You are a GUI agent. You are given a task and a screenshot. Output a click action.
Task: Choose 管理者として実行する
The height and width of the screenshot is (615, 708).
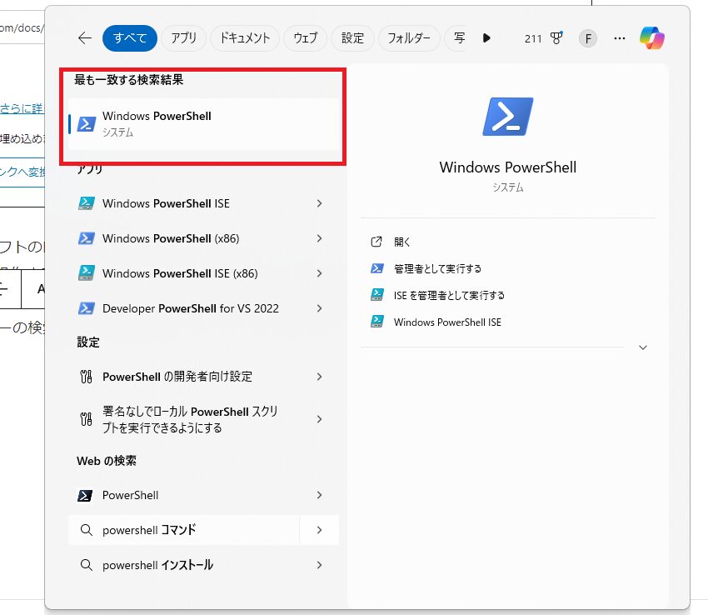coord(437,269)
